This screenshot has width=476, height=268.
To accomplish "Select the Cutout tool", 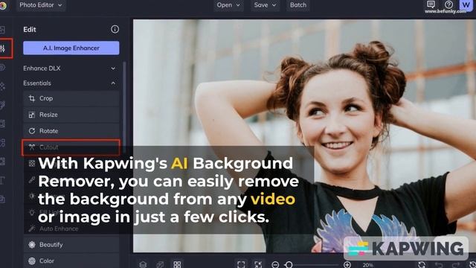I will [71, 147].
